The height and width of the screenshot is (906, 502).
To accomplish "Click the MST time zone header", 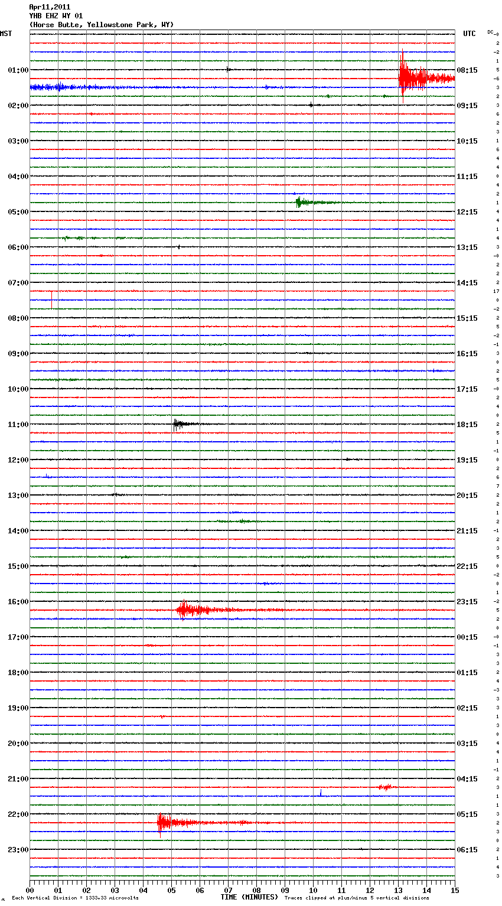I will (x=6, y=34).
